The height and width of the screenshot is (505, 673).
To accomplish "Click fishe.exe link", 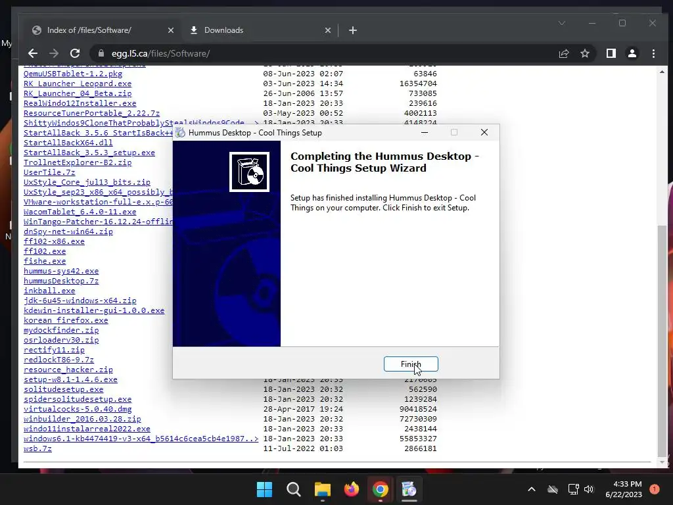I will [45, 262].
